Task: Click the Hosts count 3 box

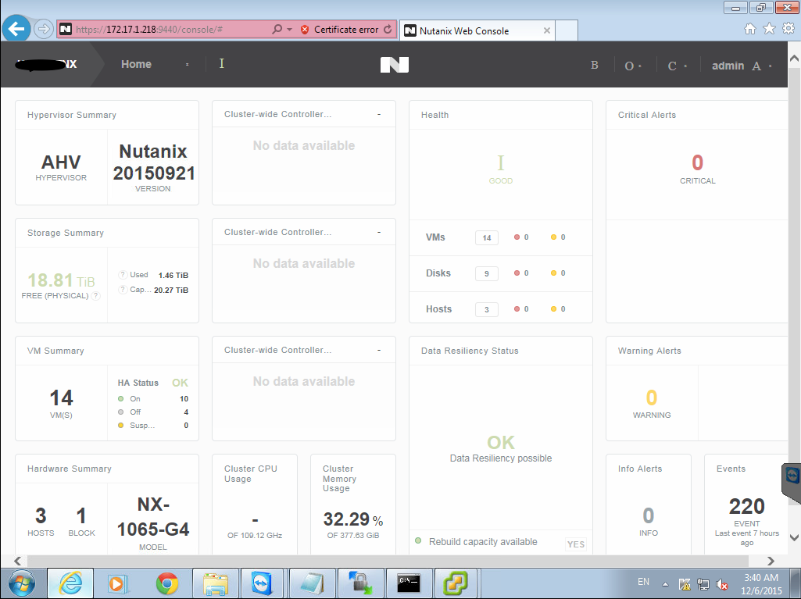Action: 486,309
